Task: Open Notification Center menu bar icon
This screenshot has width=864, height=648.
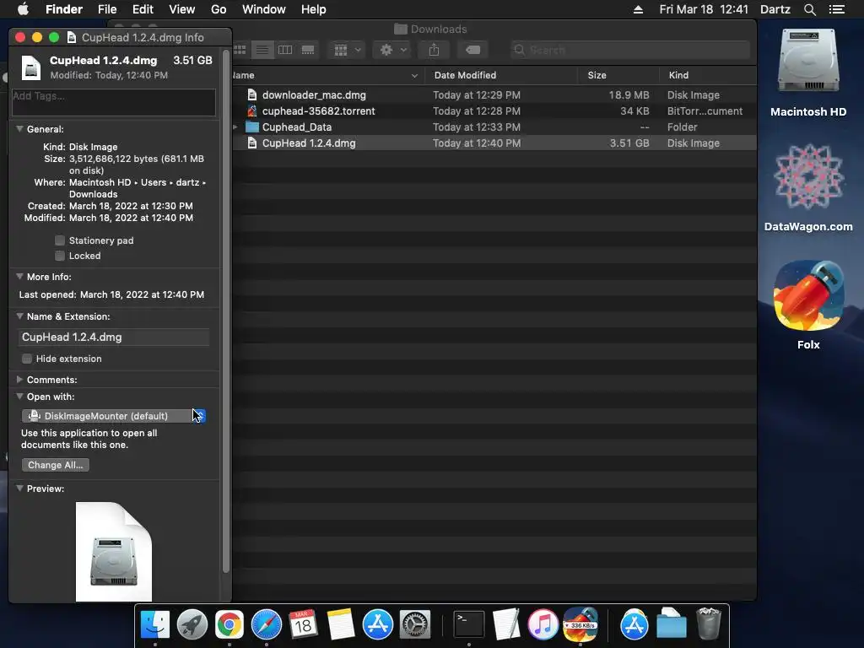Action: pos(836,9)
